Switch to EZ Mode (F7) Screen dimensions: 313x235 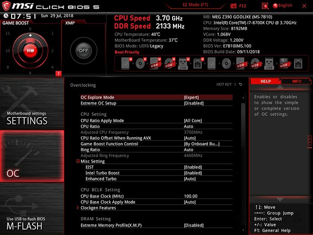[195, 5]
